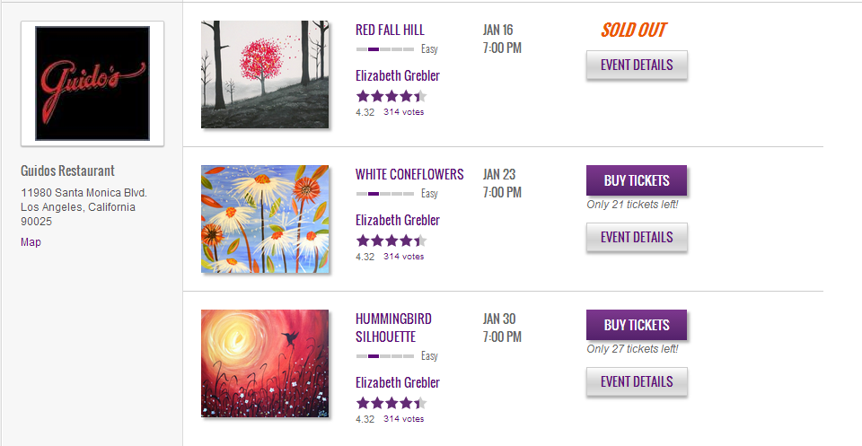Image resolution: width=862 pixels, height=446 pixels.
Task: Click star rating for Hummingbird Silhouette
Action: coord(391,403)
